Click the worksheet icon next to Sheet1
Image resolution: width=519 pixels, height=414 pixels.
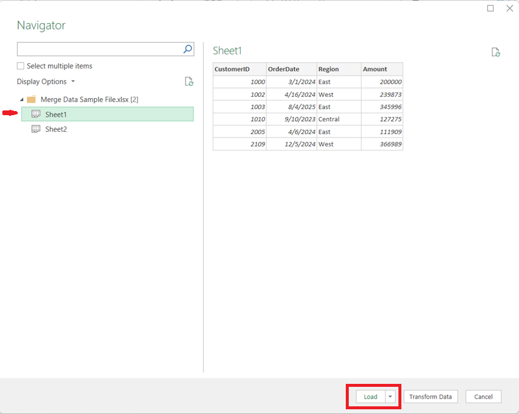pyautogui.click(x=36, y=114)
